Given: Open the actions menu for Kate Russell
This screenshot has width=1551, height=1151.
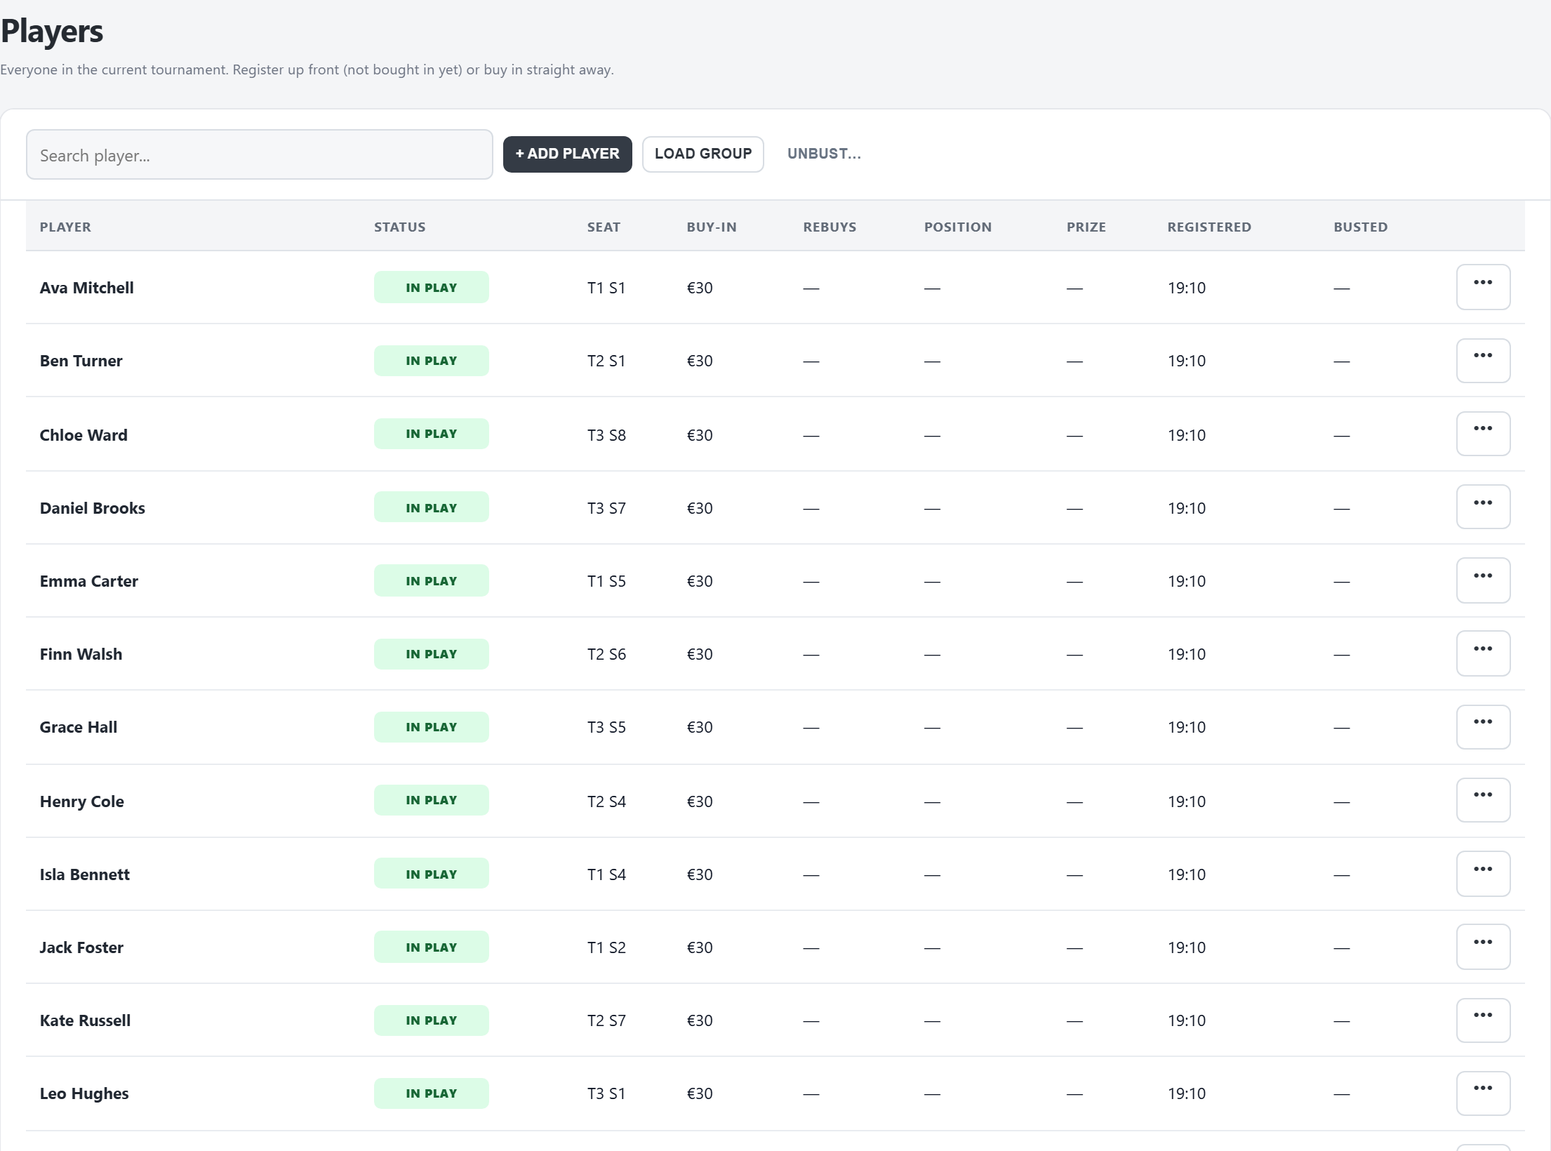Looking at the screenshot, I should click(x=1483, y=1020).
